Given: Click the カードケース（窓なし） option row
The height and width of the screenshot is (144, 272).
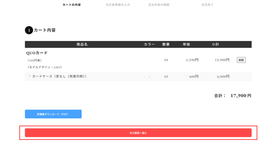Looking at the screenshot, I should [59, 77].
